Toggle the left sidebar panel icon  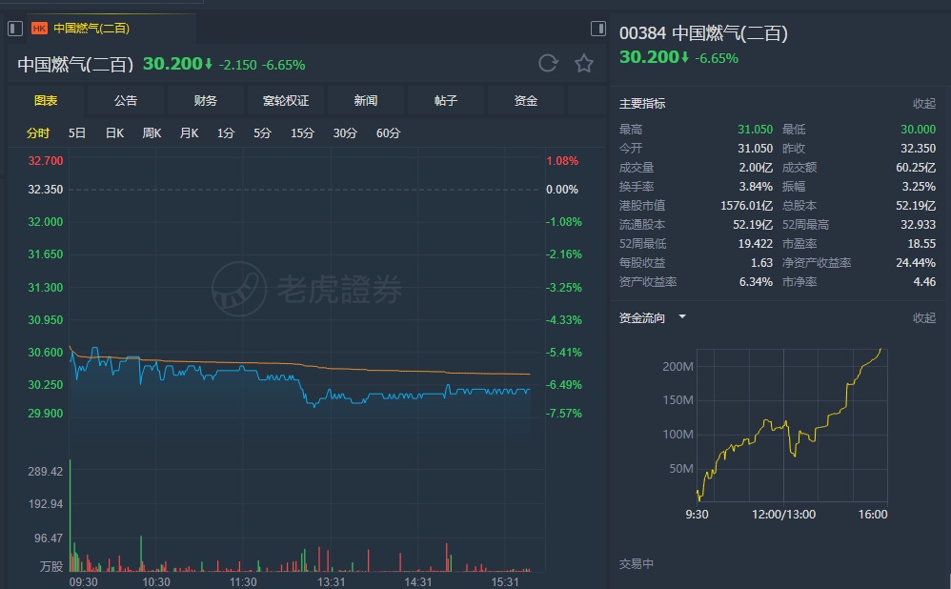(15, 29)
